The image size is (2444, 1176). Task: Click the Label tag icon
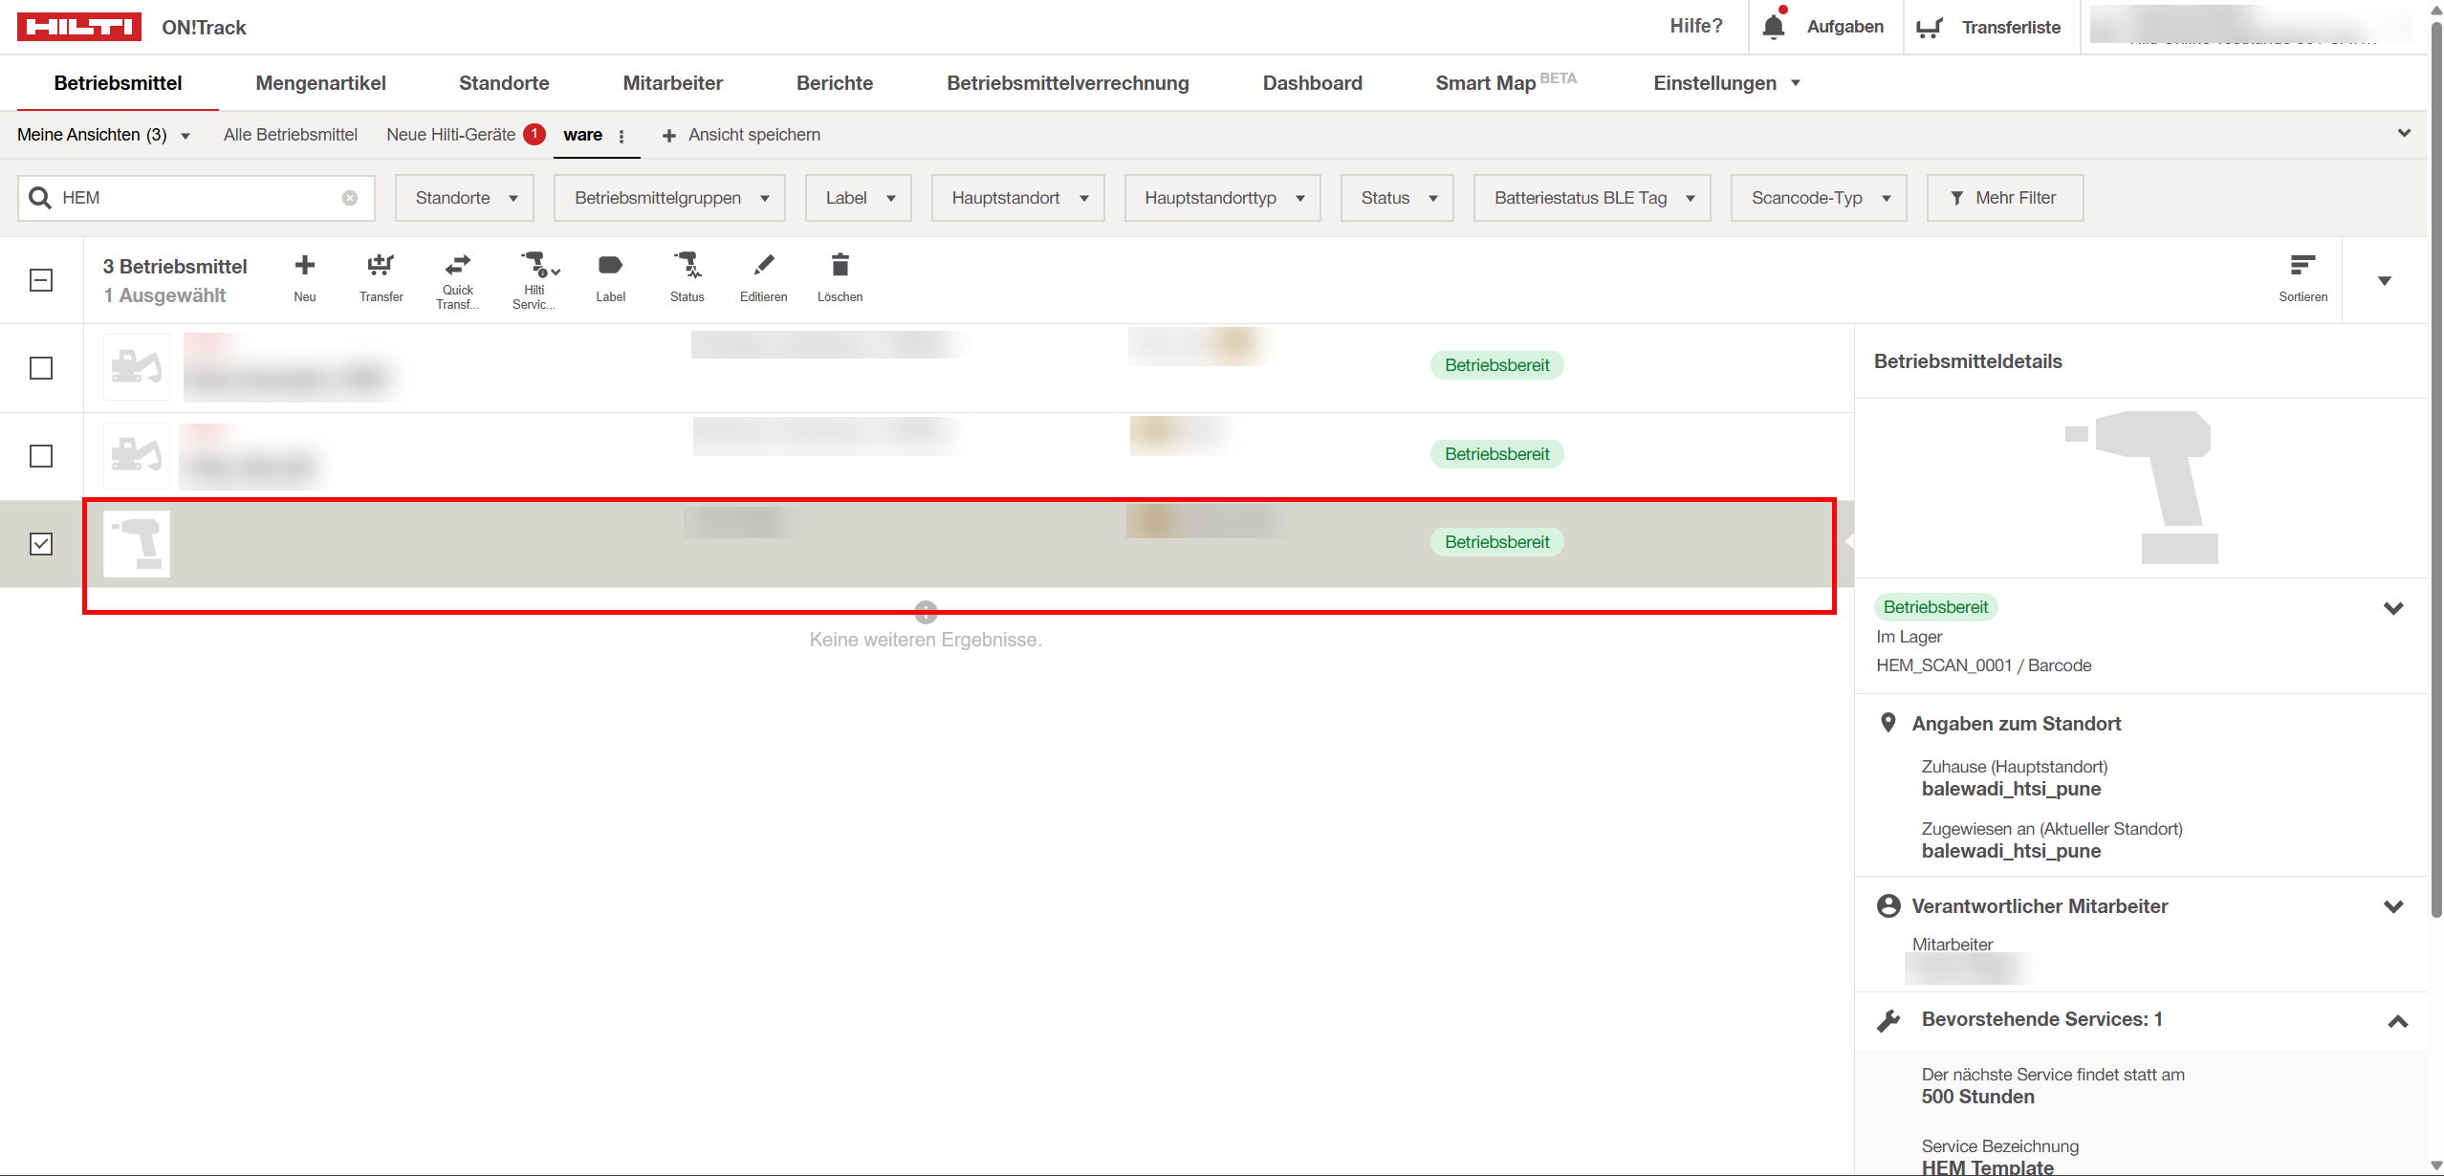coord(610,266)
